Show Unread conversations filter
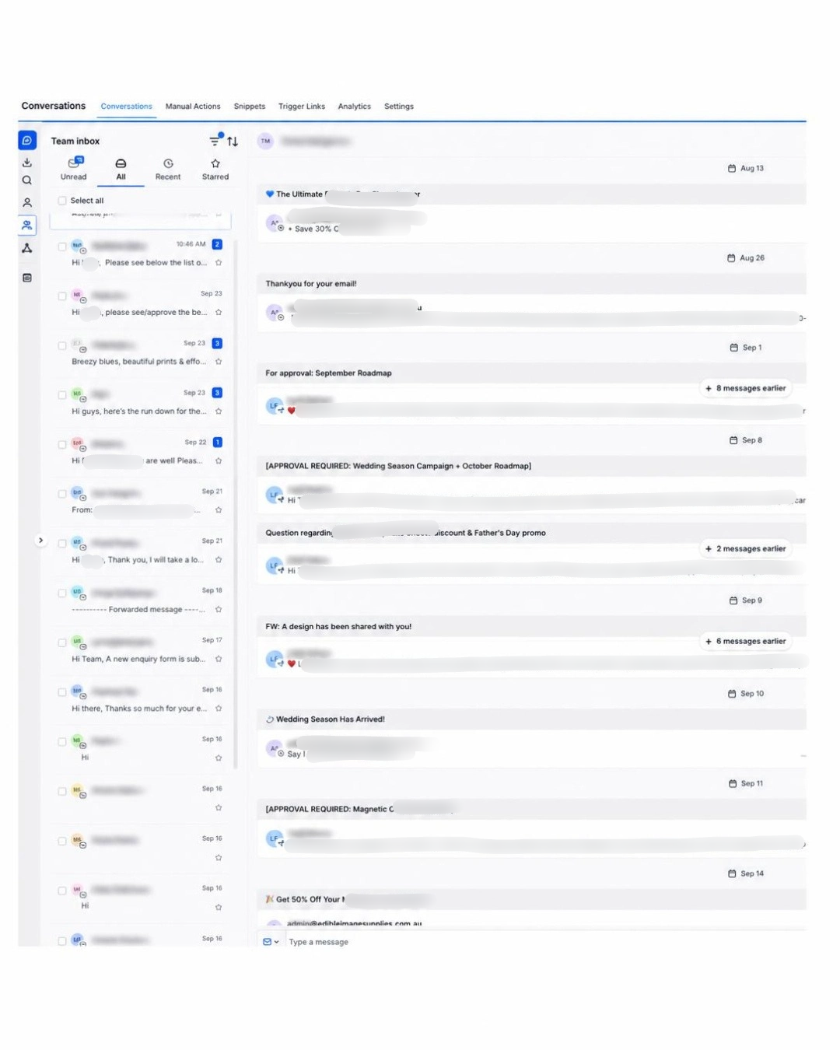 tap(74, 169)
